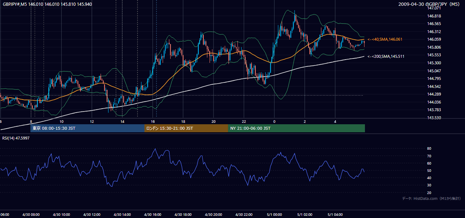
Task: Click the ロンドン 15:30-21:00 JST session bar
Action: pyautogui.click(x=186, y=128)
